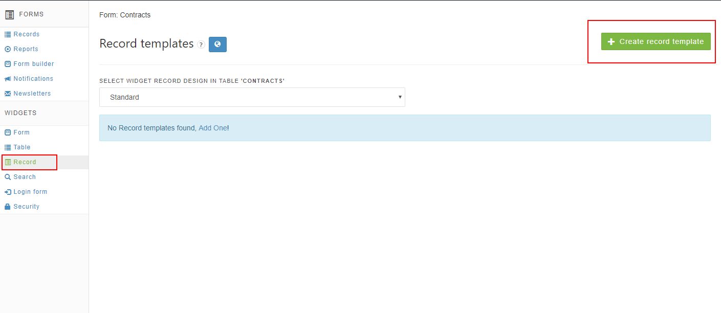Image resolution: width=721 pixels, height=313 pixels.
Task: Click the Notifications megaphone icon
Action: coord(8,79)
